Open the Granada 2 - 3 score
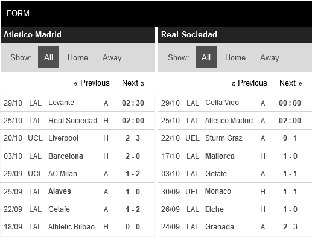 point(290,227)
